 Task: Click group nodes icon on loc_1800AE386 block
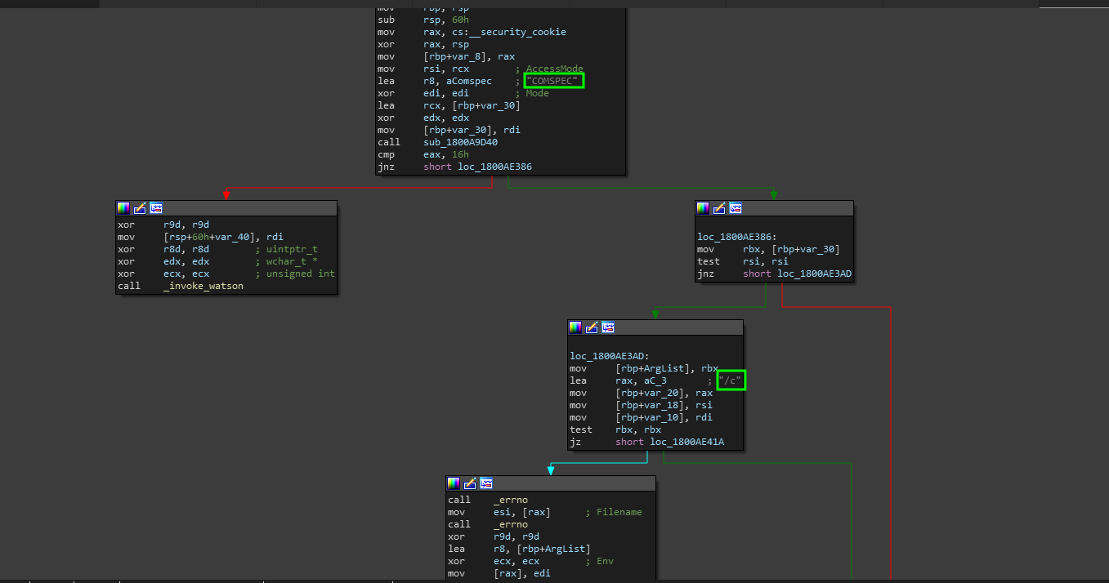736,208
